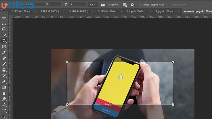The image size is (212, 119).
Task: Select the Lasso tool
Action: (4, 29)
